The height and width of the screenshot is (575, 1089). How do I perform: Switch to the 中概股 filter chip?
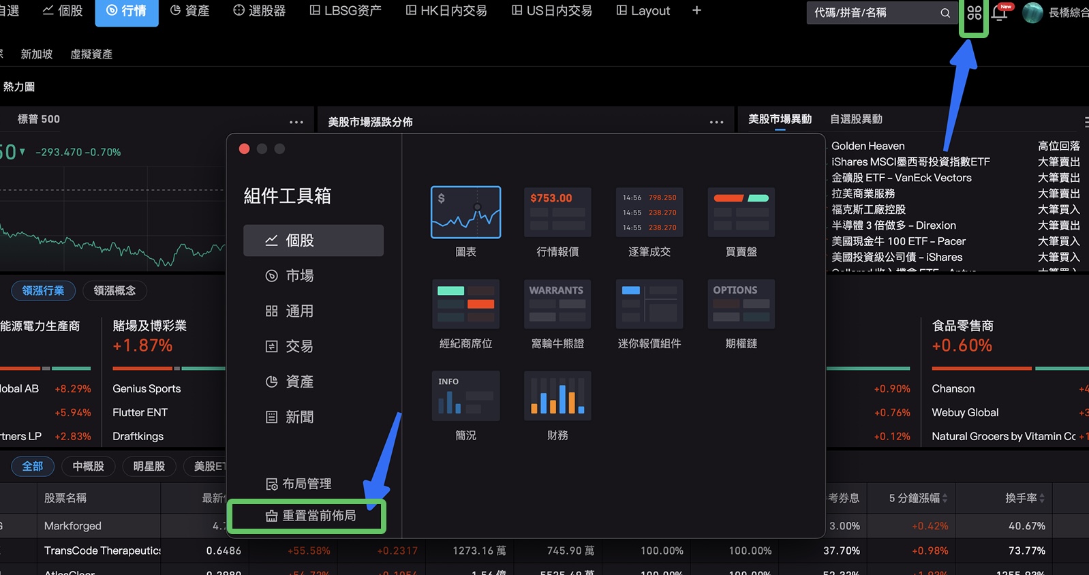pos(88,467)
